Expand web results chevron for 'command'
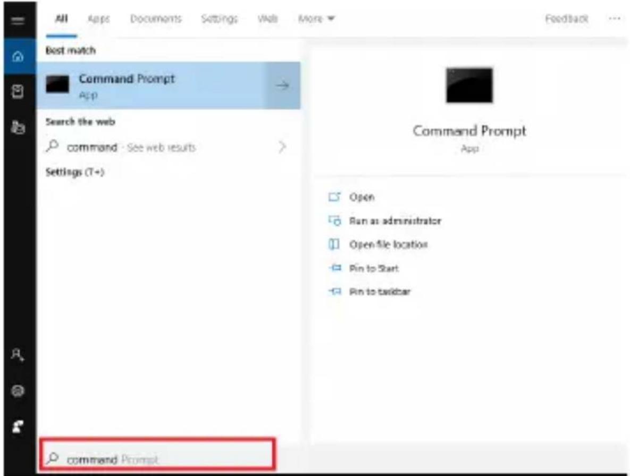 click(282, 147)
